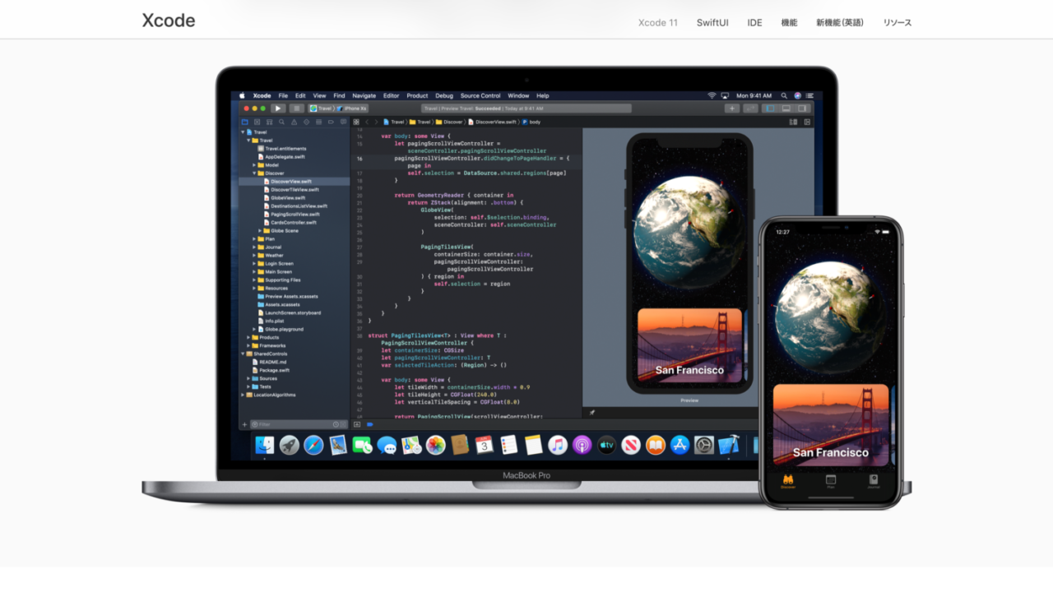Viewport: 1053px width, 592px height.
Task: Toggle the debug area show/hide icon below editor
Action: (357, 424)
